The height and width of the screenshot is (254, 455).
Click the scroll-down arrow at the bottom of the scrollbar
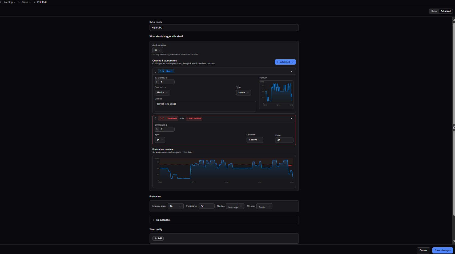click(454, 241)
